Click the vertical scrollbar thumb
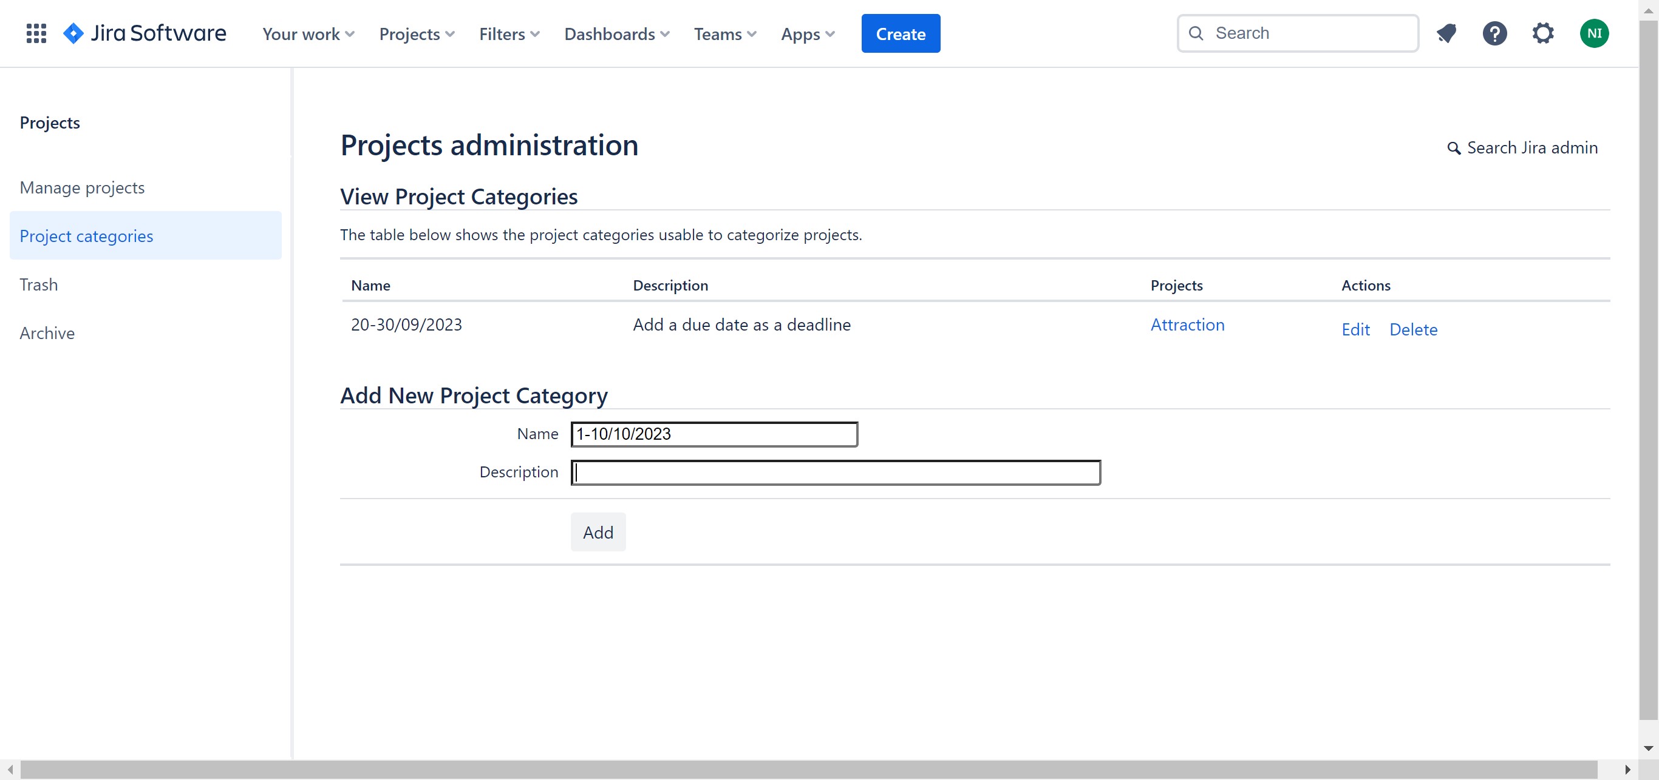 [1649, 370]
